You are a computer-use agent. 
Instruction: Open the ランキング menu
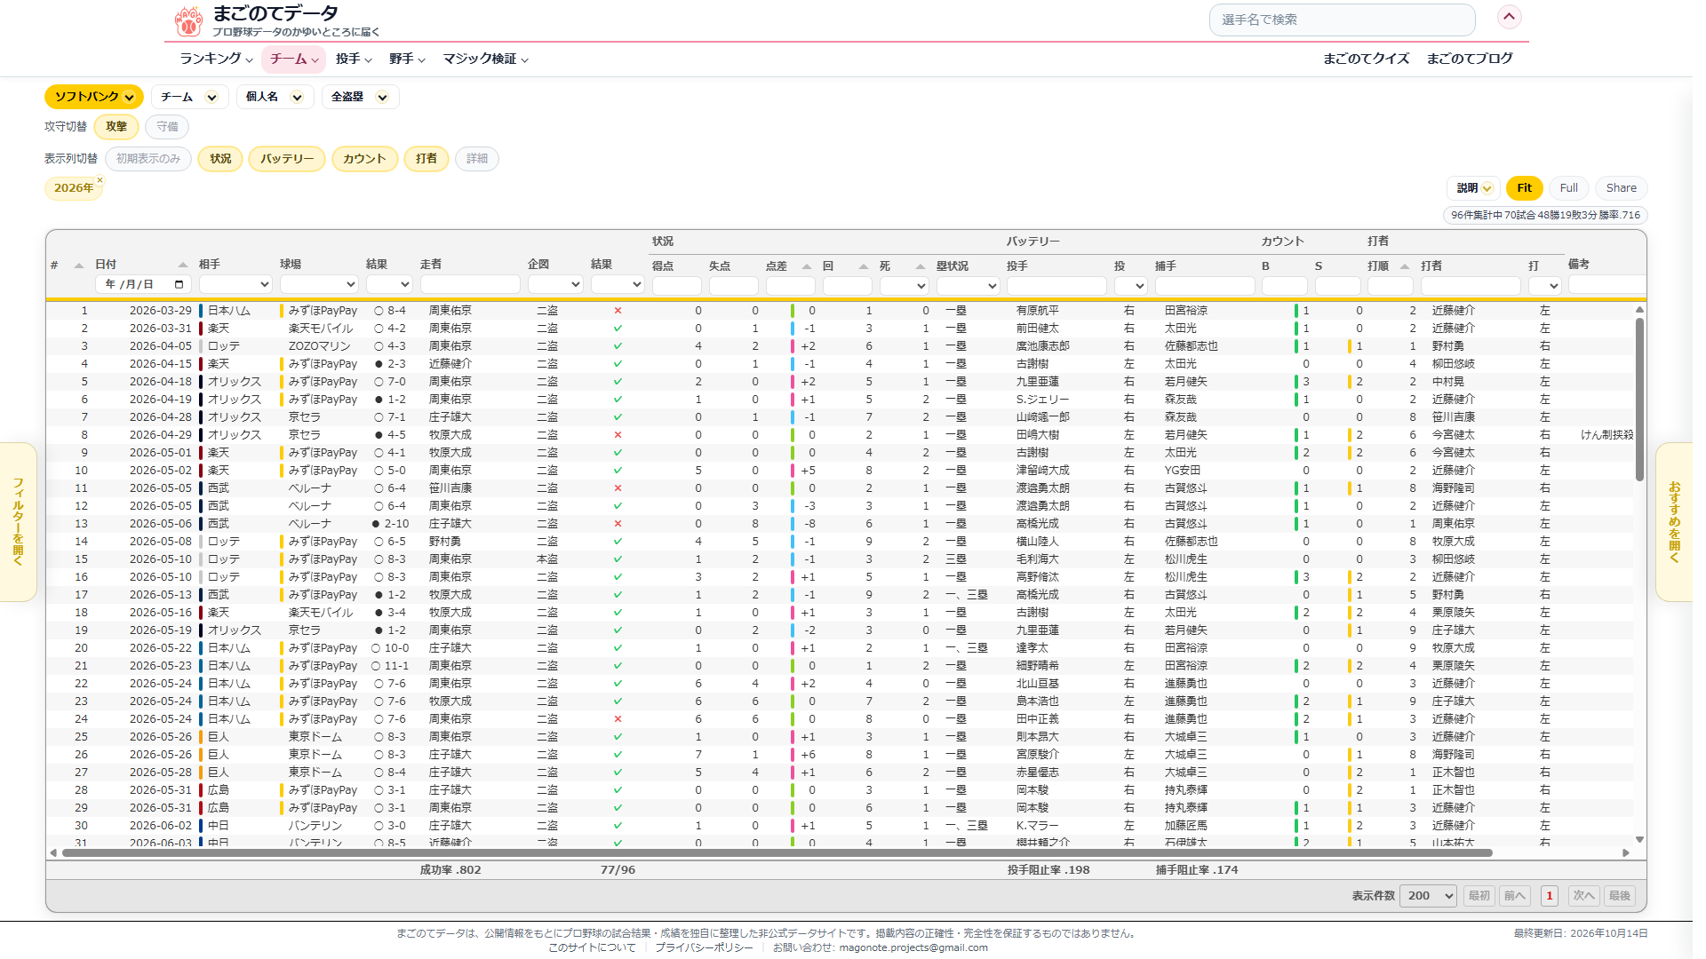tap(216, 59)
